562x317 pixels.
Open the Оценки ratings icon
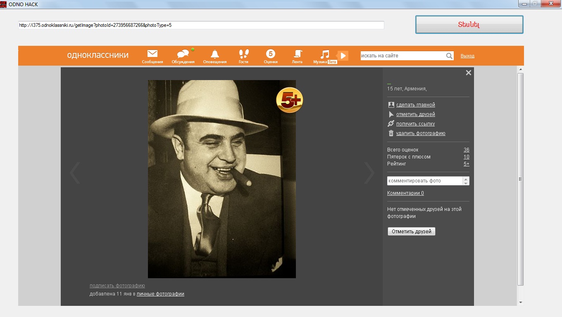pos(271,54)
